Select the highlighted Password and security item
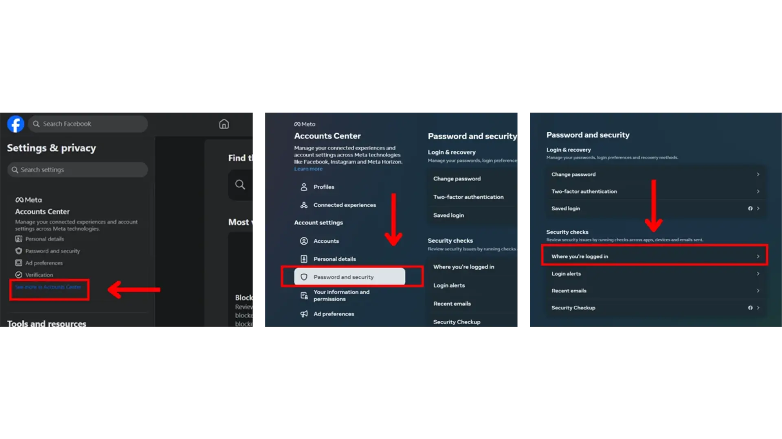Screen dimensions: 782x439 (349, 277)
